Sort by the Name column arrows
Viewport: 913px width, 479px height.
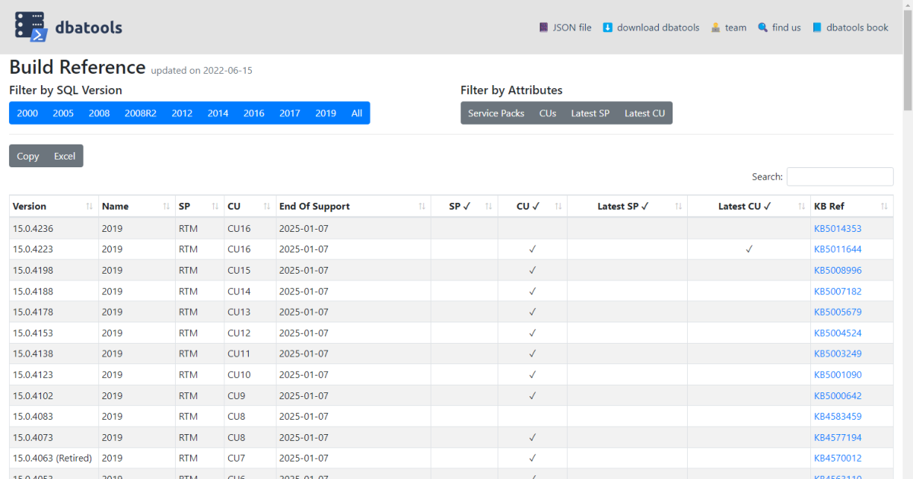click(x=167, y=206)
